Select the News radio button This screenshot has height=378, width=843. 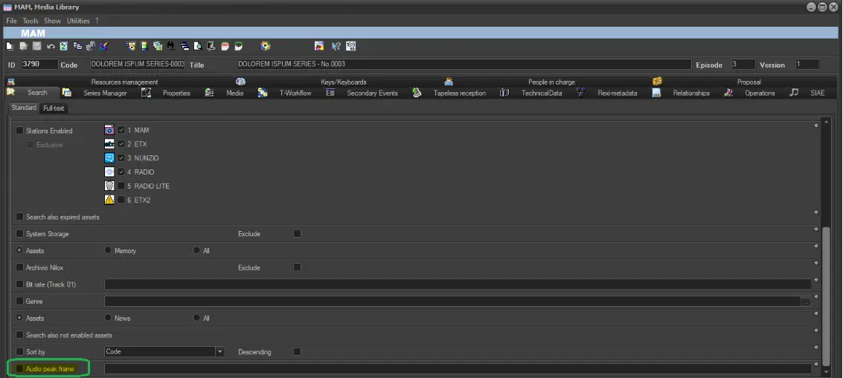(109, 318)
